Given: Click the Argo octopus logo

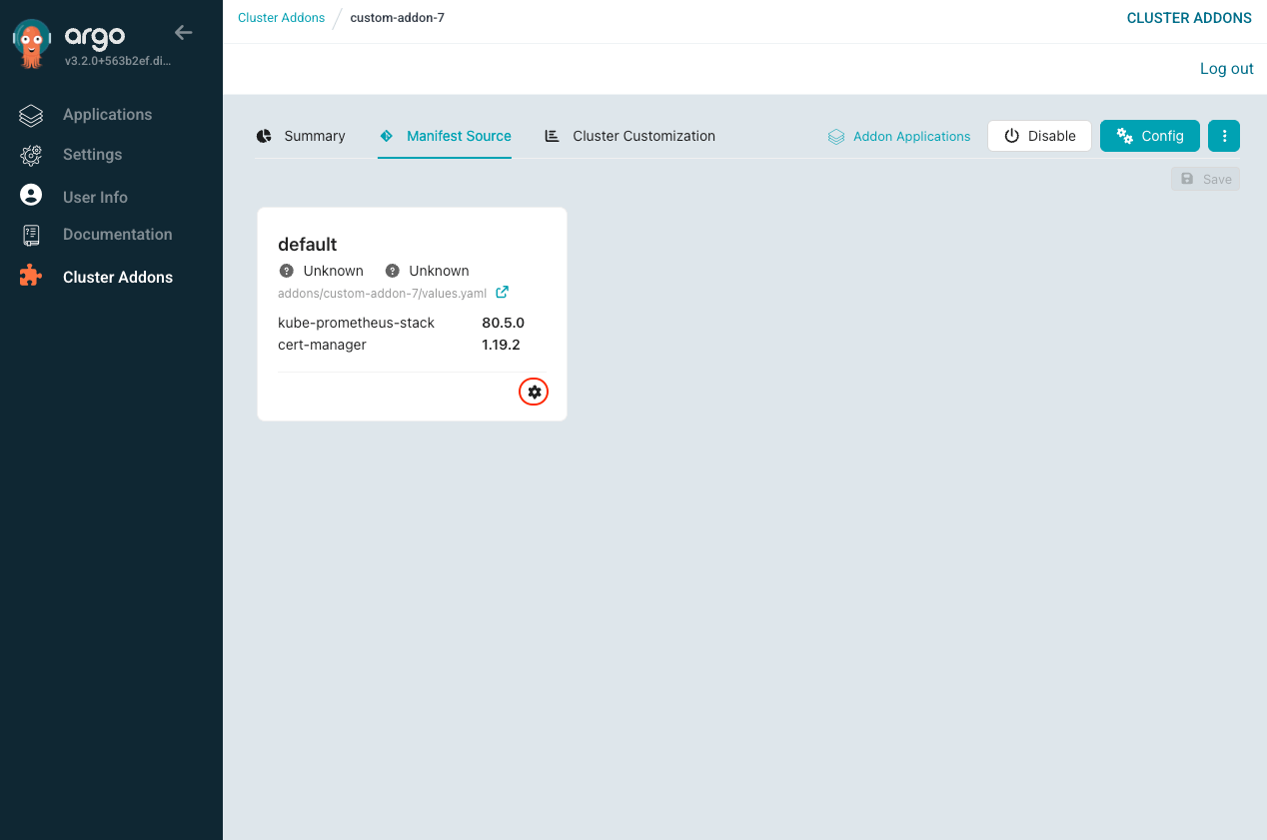Looking at the screenshot, I should pos(33,41).
